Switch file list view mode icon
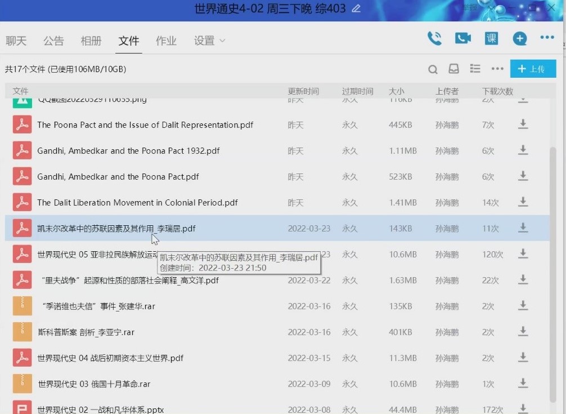Image resolution: width=566 pixels, height=414 pixels. (475, 69)
